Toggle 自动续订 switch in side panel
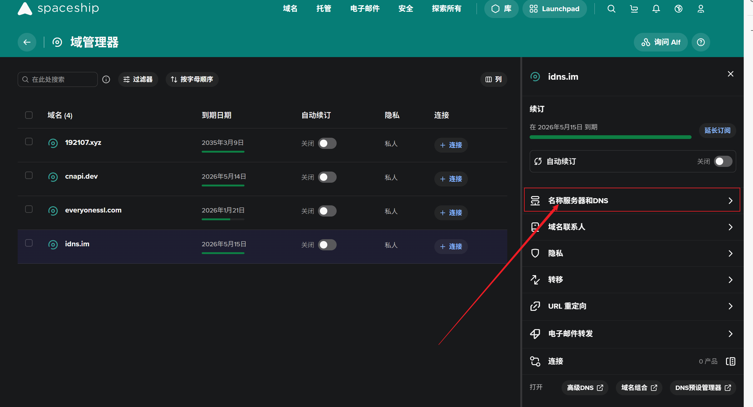The image size is (753, 407). click(723, 161)
